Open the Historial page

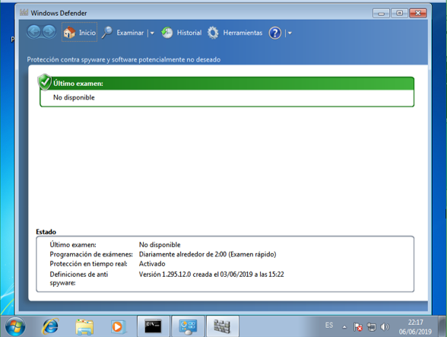pos(181,33)
